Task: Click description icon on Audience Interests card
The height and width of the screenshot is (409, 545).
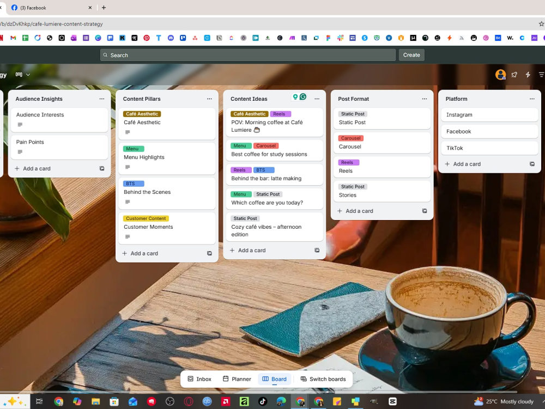Action: coord(20,125)
